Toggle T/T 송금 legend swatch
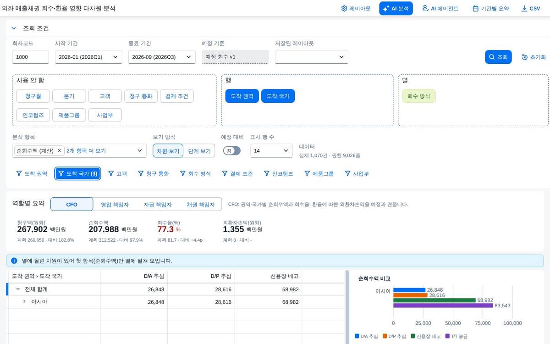The width and height of the screenshot is (550, 344). tap(447, 336)
